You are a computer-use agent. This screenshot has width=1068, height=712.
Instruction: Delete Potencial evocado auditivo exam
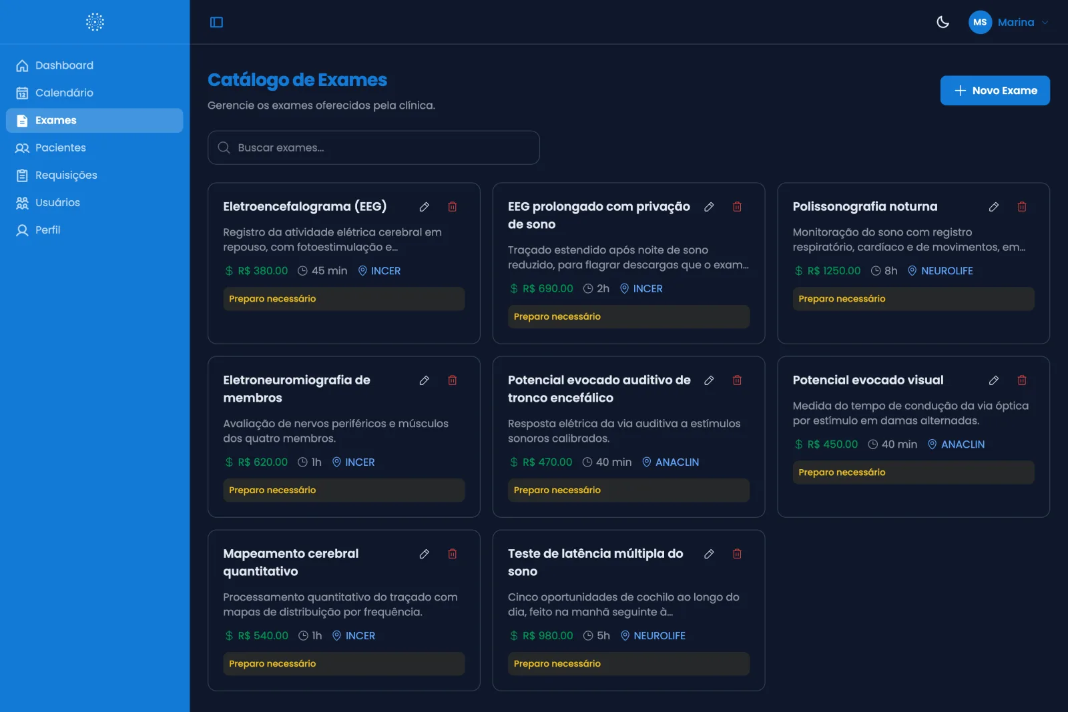[738, 380]
